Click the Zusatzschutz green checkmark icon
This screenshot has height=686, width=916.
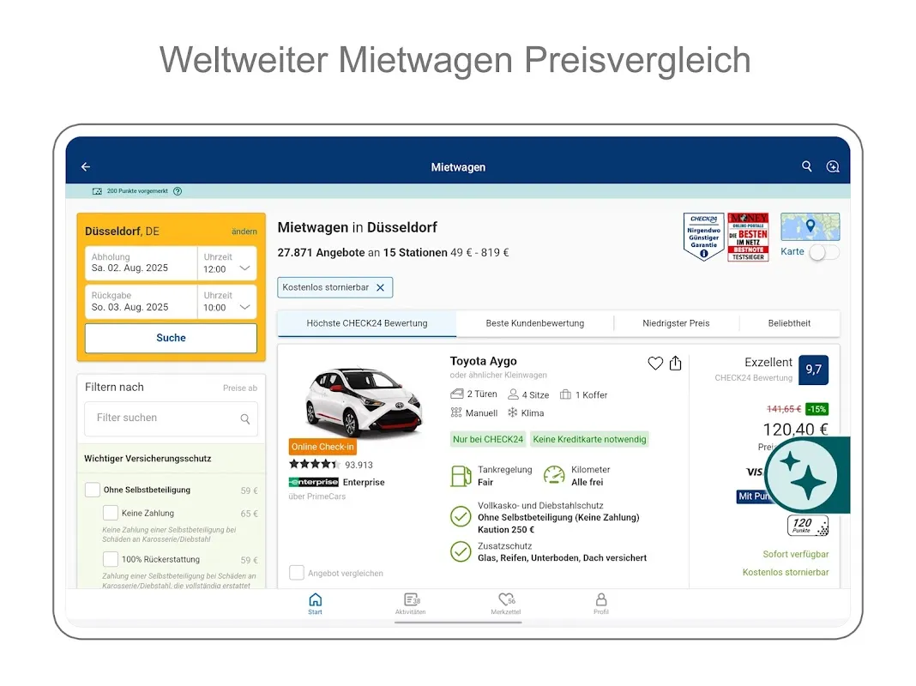(461, 551)
